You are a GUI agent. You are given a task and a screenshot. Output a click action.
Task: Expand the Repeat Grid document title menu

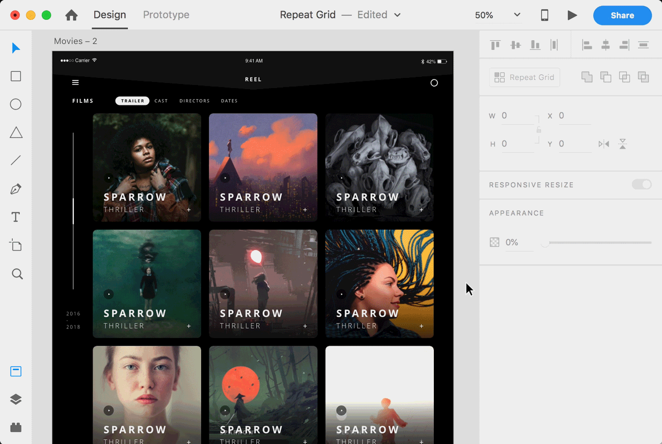[397, 15]
